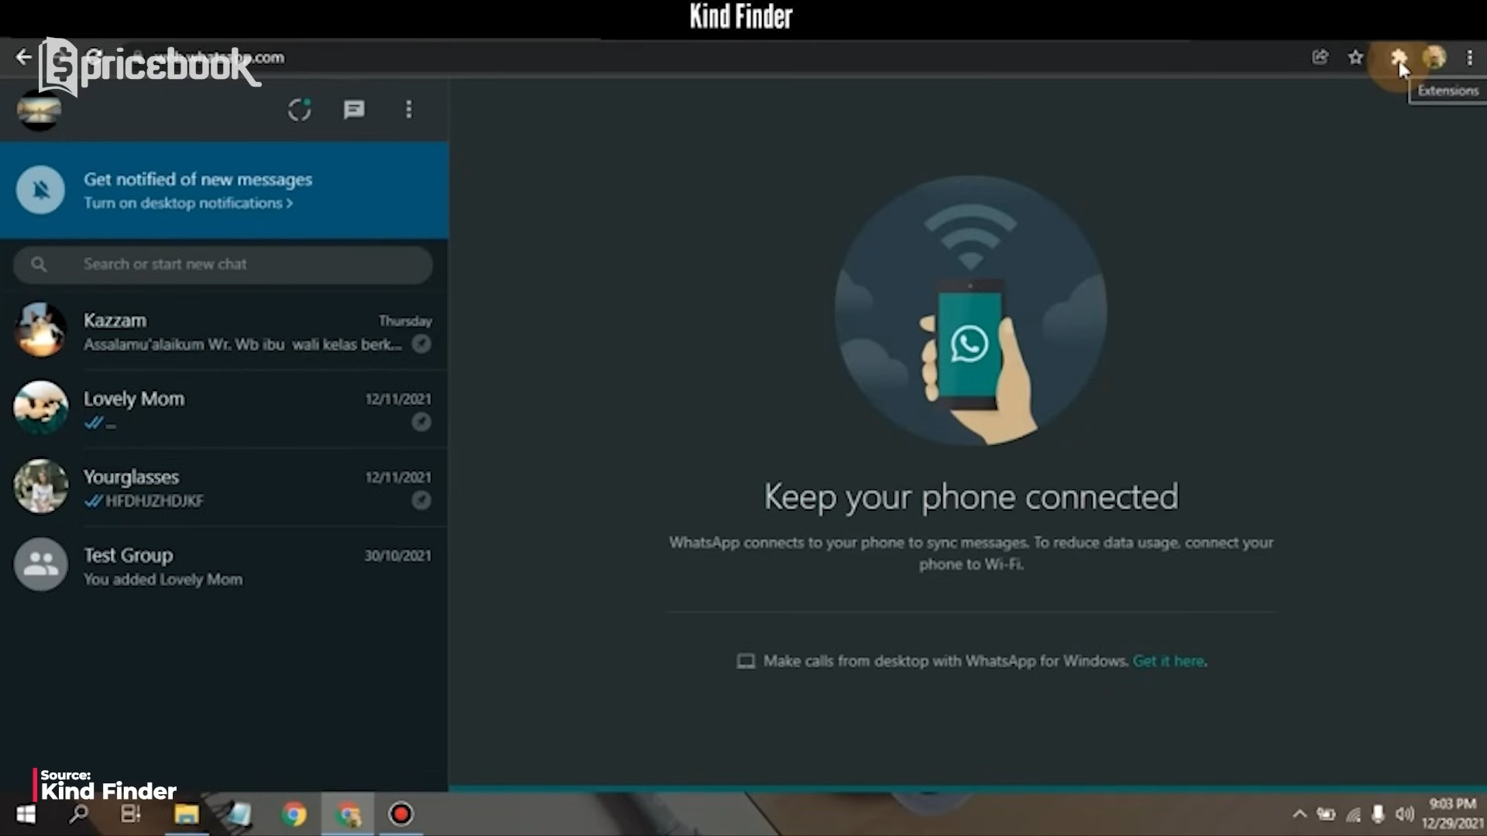Click the Get notified of new messages banner
This screenshot has height=836, width=1487.
[x=224, y=190]
